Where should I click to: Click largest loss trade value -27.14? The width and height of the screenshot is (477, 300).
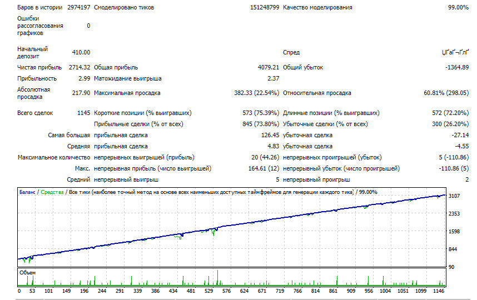pyautogui.click(x=460, y=135)
